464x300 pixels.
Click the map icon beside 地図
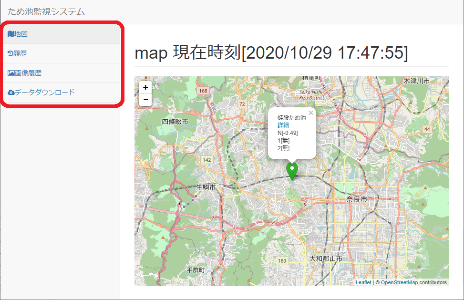[11, 34]
